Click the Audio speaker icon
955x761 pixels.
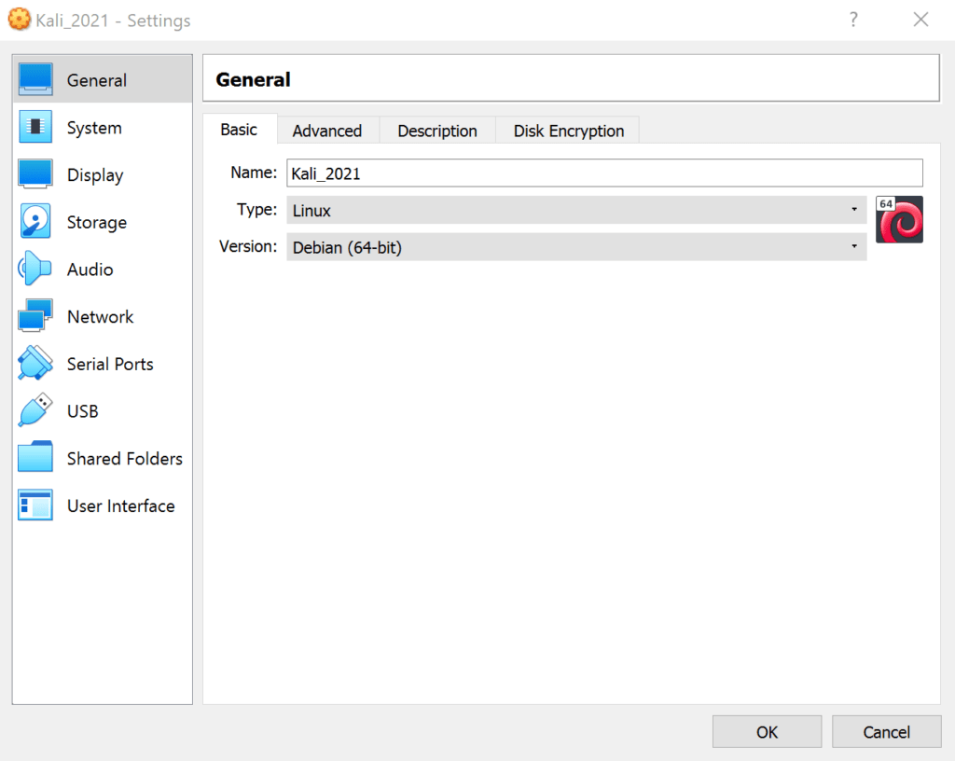35,269
